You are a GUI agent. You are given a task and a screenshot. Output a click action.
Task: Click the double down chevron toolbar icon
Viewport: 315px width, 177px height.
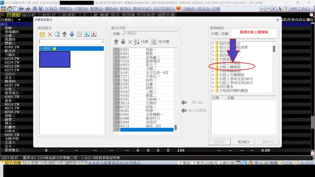click(x=40, y=9)
